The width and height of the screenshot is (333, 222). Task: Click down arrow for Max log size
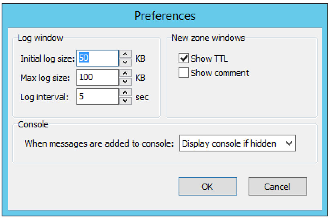click(x=126, y=81)
